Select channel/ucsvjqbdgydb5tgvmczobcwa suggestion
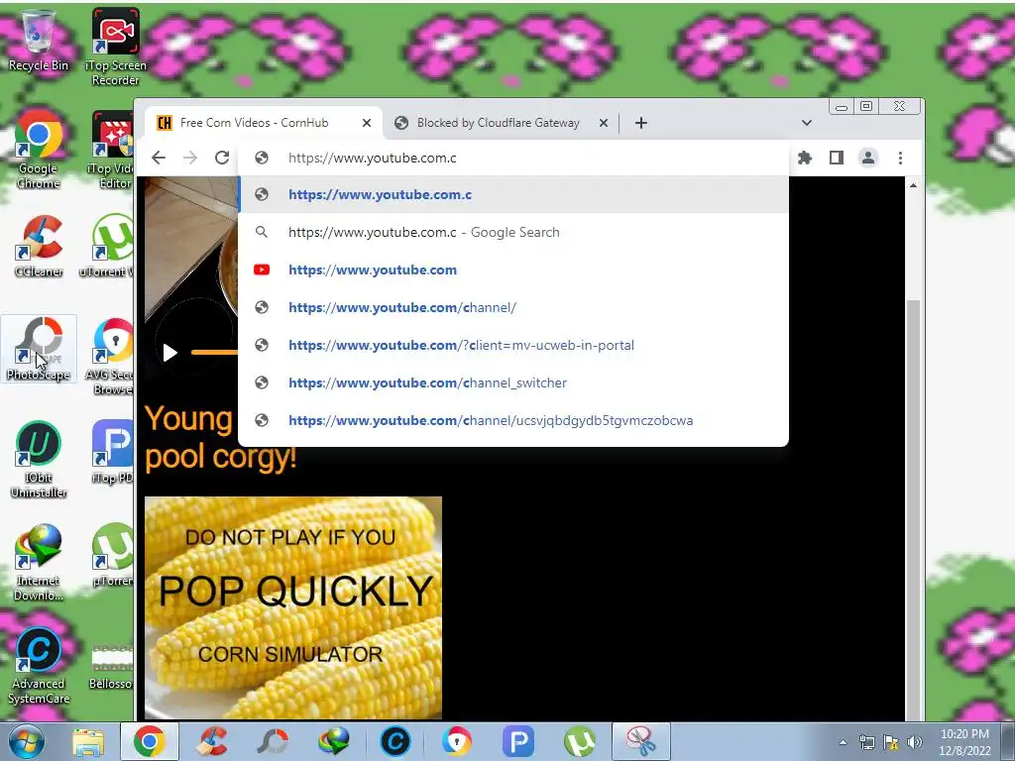Viewport: 1015px width, 761px height. point(513,420)
